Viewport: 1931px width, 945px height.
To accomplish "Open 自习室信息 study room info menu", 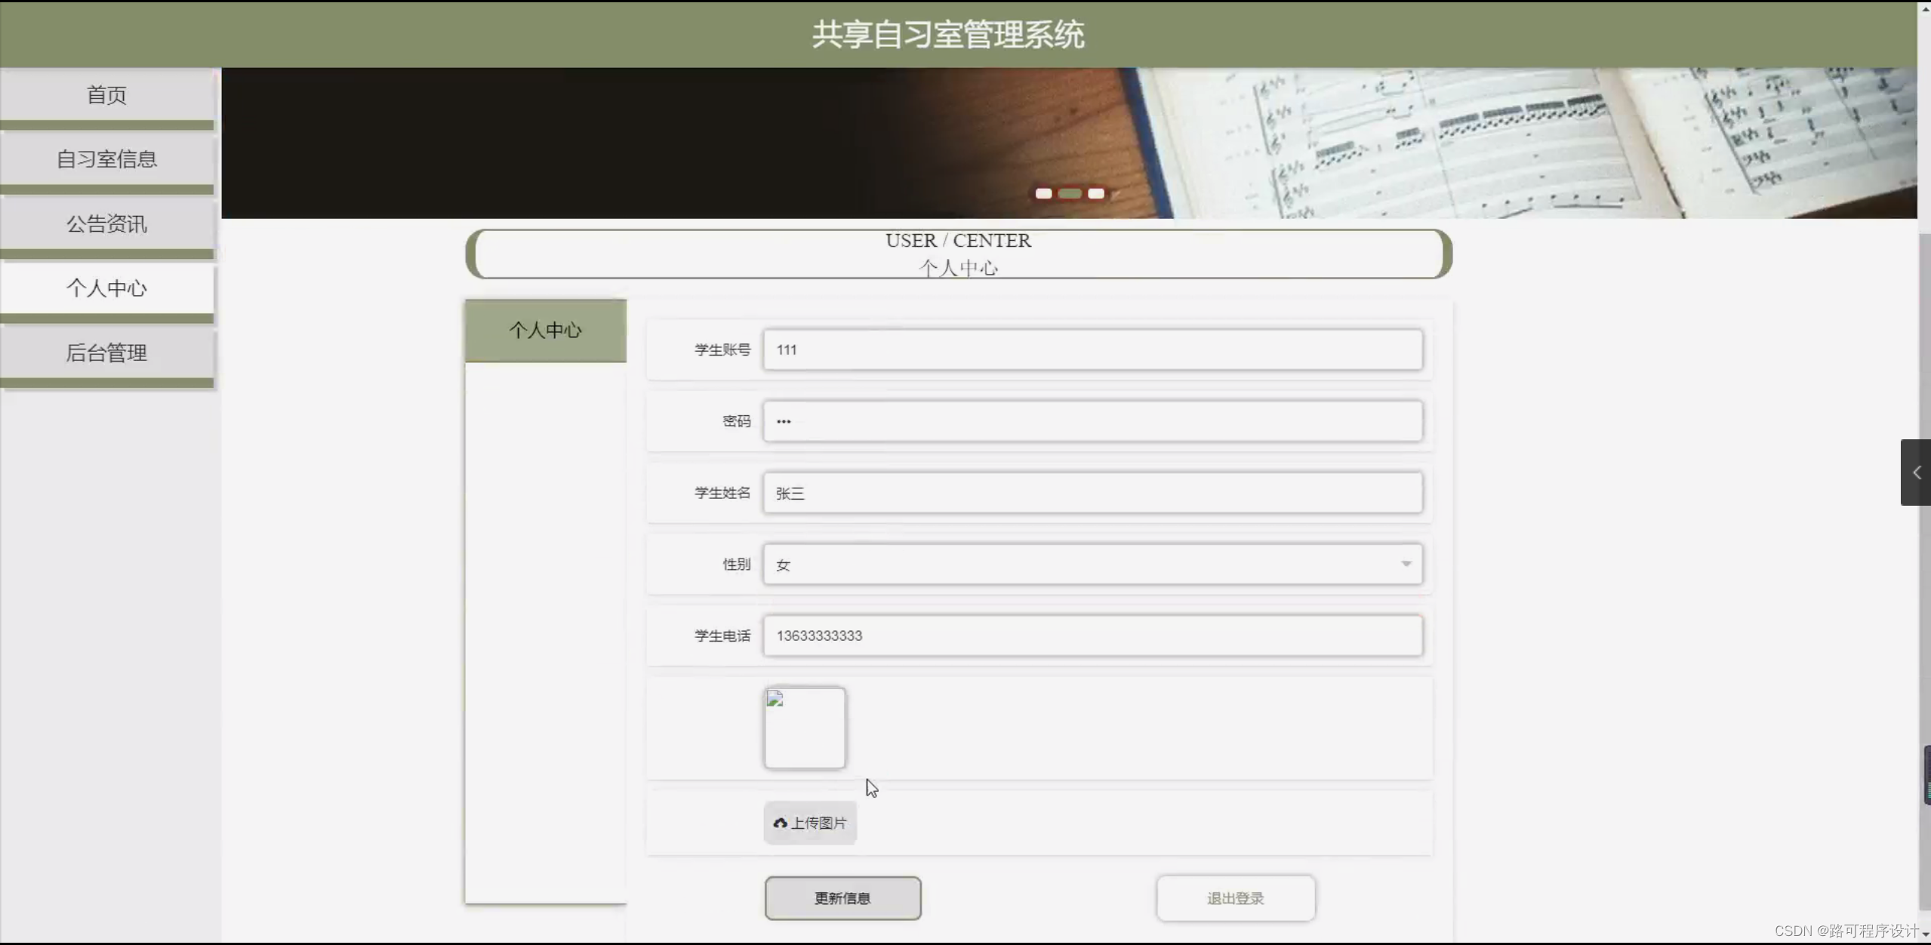I will click(x=107, y=159).
